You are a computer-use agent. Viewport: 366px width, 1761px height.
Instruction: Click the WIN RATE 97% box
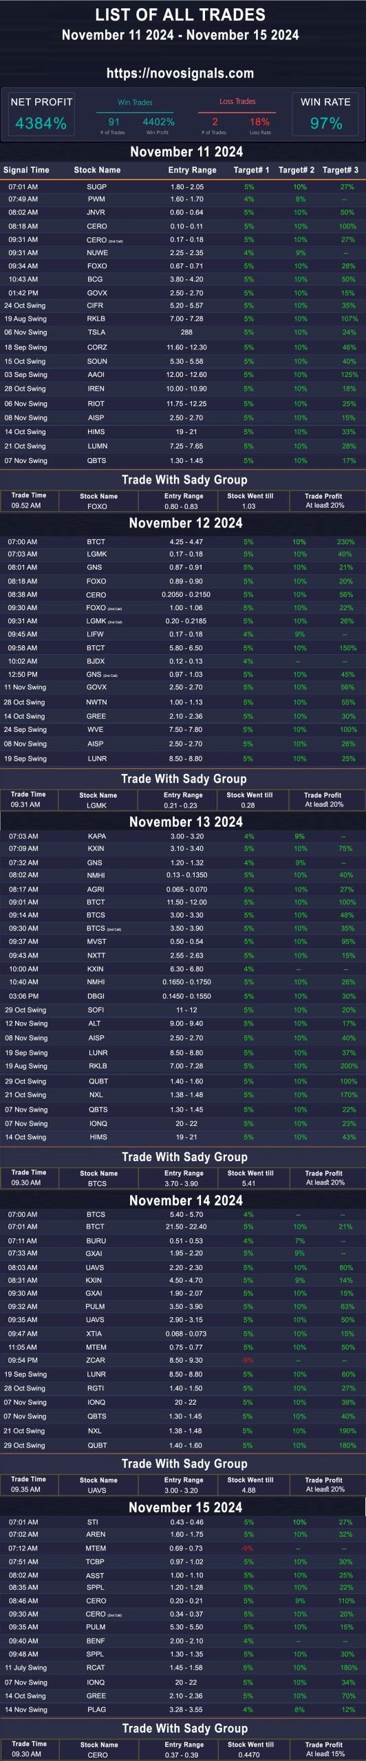coord(326,114)
